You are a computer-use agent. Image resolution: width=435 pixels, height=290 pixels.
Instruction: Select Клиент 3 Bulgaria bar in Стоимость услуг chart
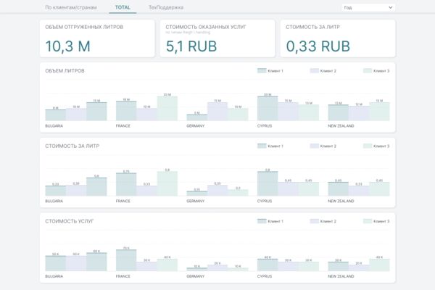pos(96,262)
